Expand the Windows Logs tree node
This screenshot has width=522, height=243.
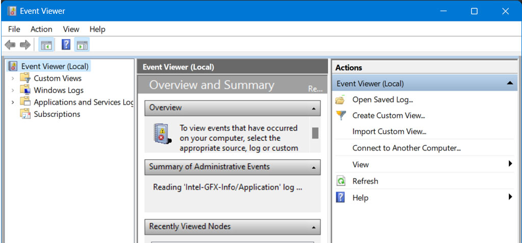coord(13,90)
